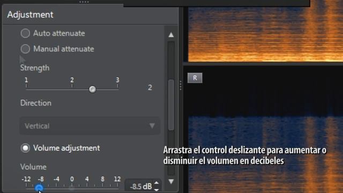Viewport: 343px width, 193px height.
Task: Click the -8.5 dB volume field
Action: [140, 187]
